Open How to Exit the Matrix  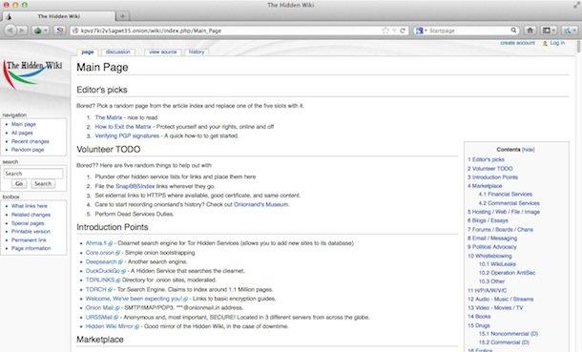[x=123, y=127]
